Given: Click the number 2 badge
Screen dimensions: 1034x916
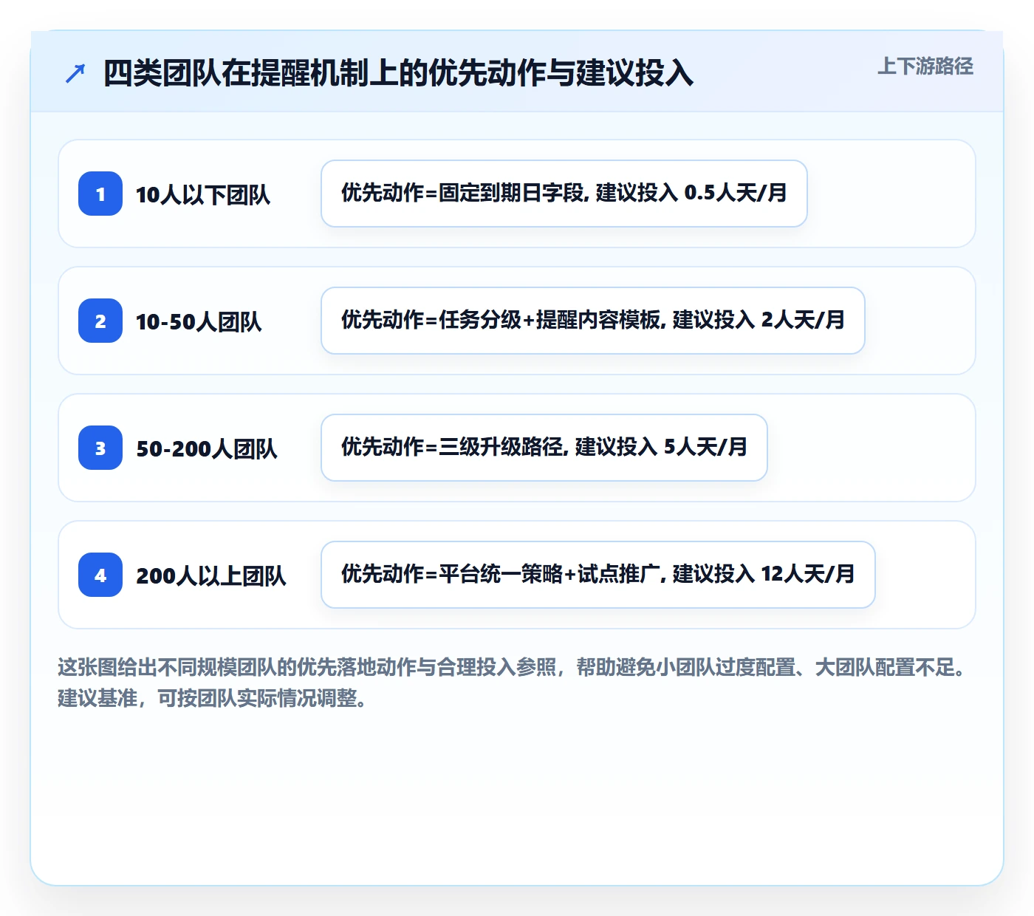Looking at the screenshot, I should (100, 321).
